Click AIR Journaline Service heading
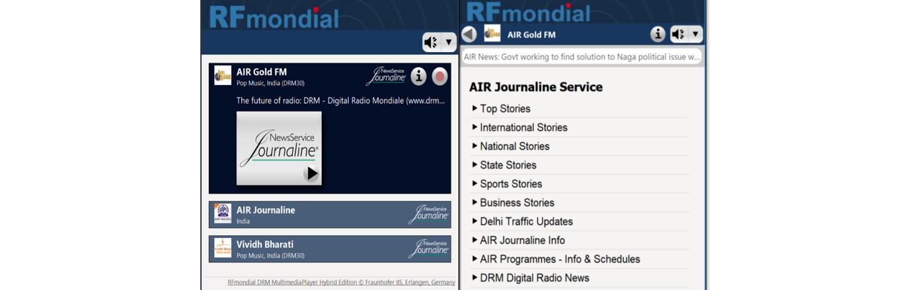Viewport: 902px width, 290px height. tap(536, 87)
